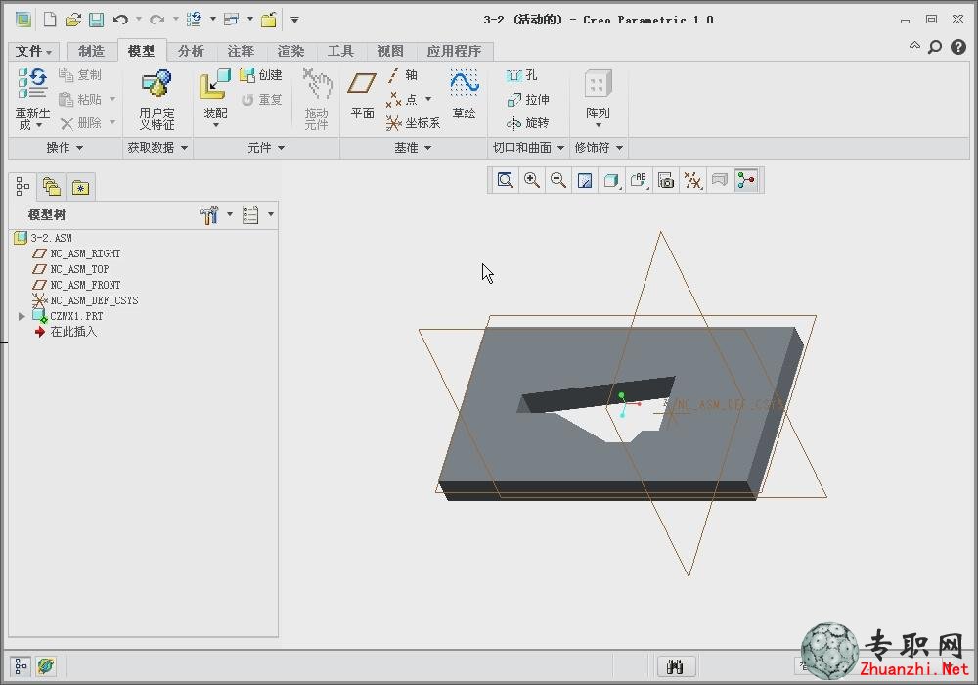
Task: Select the 轴 (Axis) datum tool
Action: point(402,75)
